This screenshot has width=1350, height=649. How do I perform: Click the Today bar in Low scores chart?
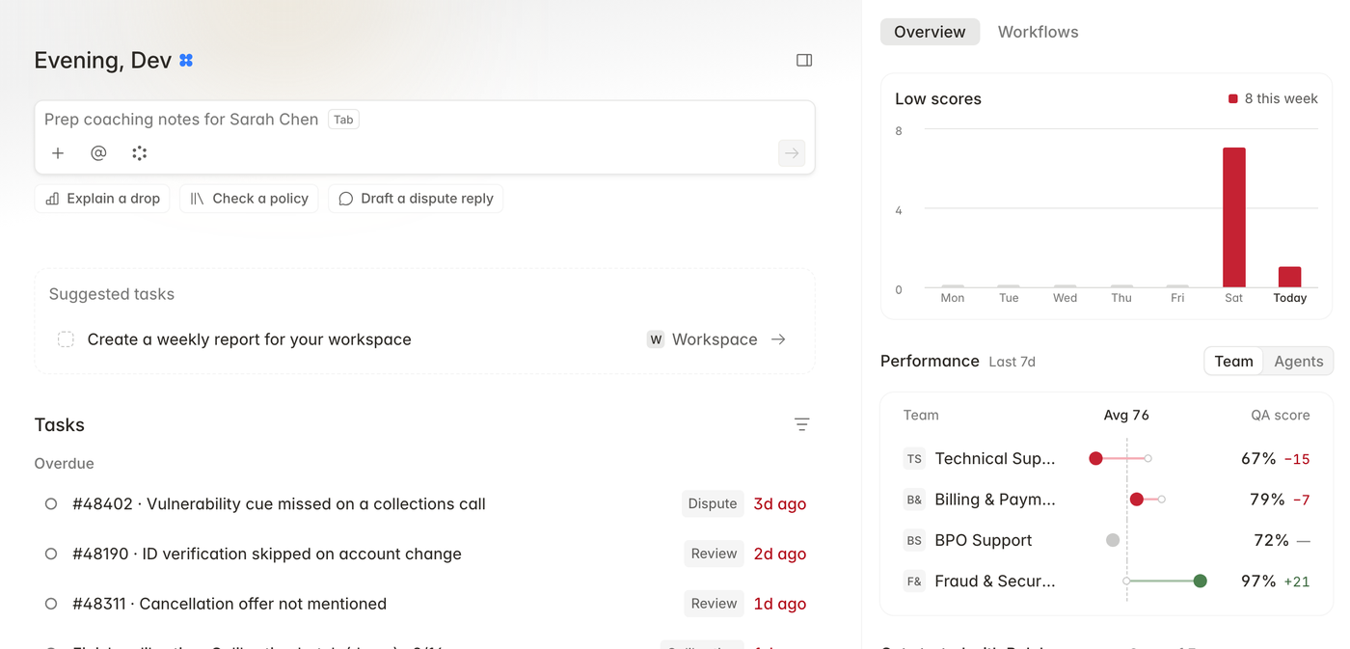(1289, 277)
